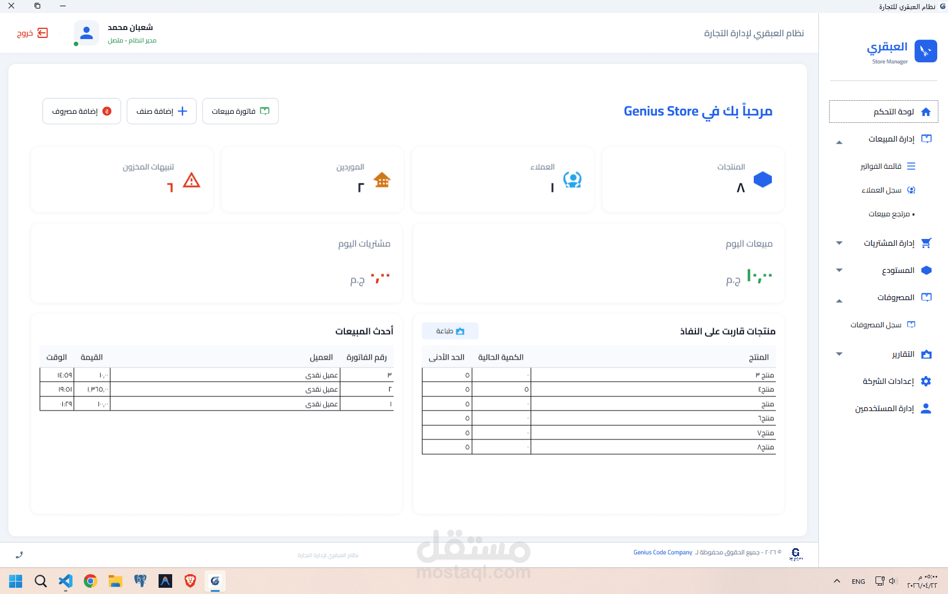Select the منتج ٣ row in low stock table
Screen dimensions: 948x594
click(599, 375)
